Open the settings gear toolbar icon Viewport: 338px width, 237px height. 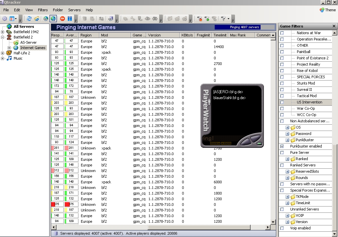pyautogui.click(x=5, y=19)
